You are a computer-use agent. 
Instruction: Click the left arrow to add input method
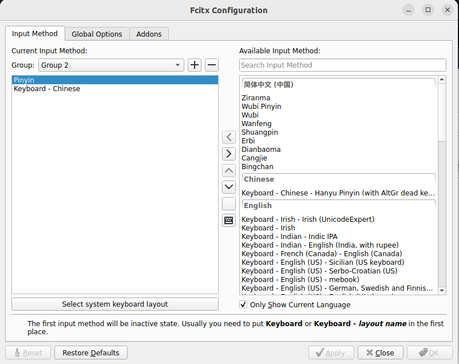229,137
